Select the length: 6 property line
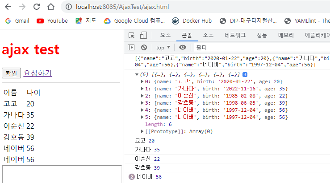 pyautogui.click(x=158, y=124)
